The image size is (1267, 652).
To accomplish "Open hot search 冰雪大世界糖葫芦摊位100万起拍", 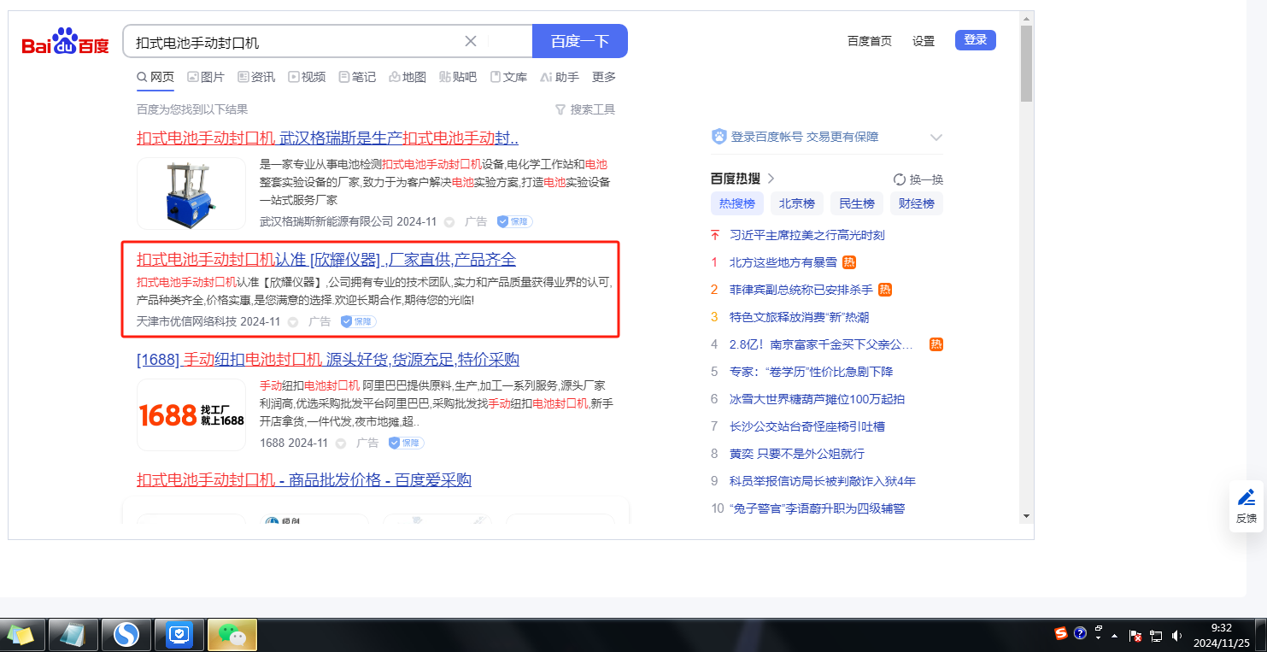I will click(817, 399).
